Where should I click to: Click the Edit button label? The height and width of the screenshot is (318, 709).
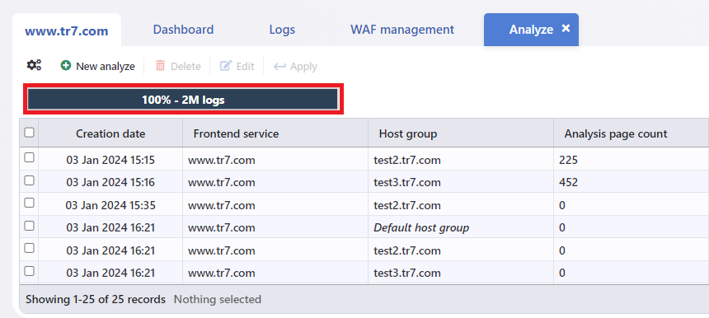[x=245, y=67]
